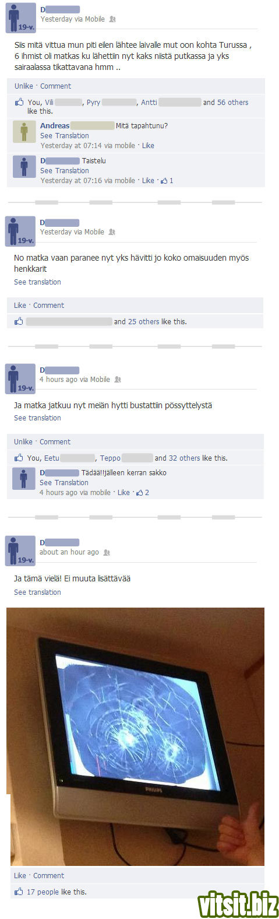Open Andreas's green profile avatar
Viewport: 279px width, 919px height.
click(24, 131)
